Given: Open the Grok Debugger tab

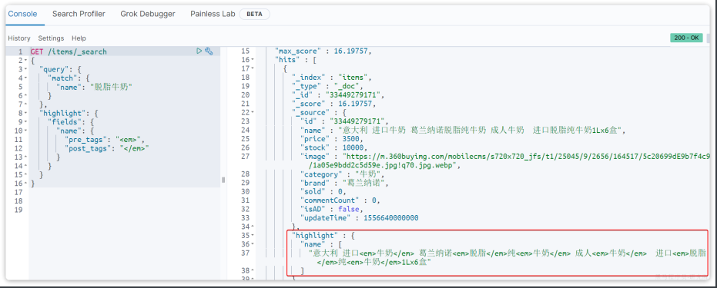Looking at the screenshot, I should click(x=148, y=14).
